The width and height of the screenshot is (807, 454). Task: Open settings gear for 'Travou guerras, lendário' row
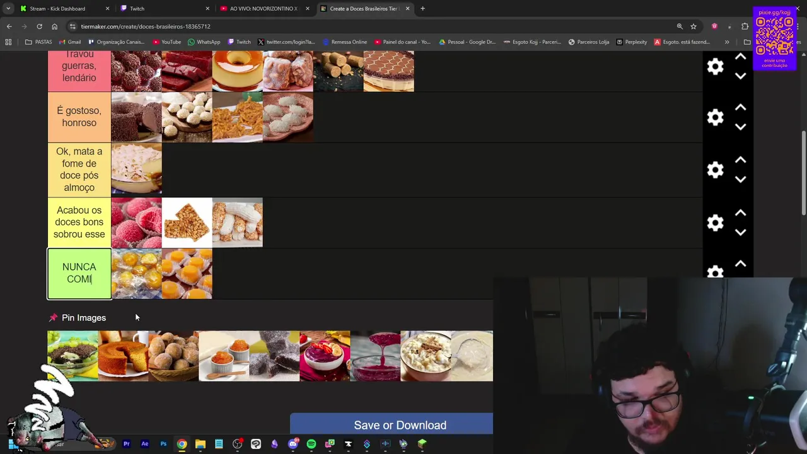715,66
